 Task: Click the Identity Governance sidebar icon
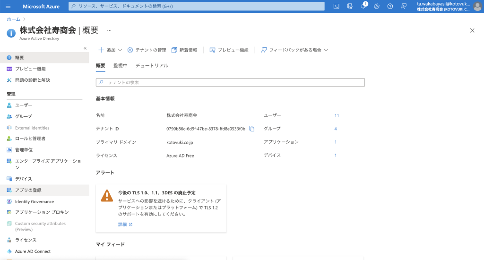click(x=9, y=201)
